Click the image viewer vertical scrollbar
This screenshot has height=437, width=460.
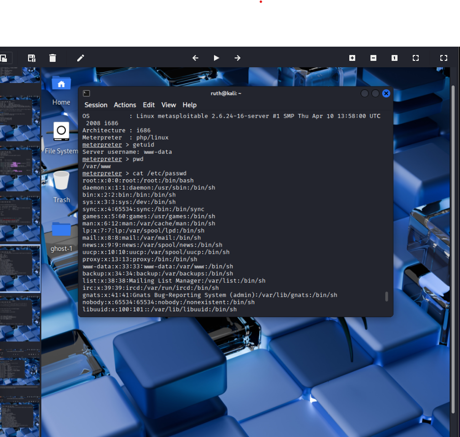453,249
